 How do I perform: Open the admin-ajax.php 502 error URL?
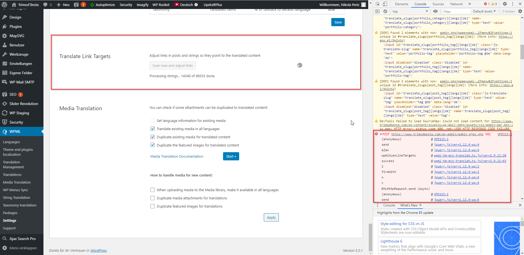(437, 134)
